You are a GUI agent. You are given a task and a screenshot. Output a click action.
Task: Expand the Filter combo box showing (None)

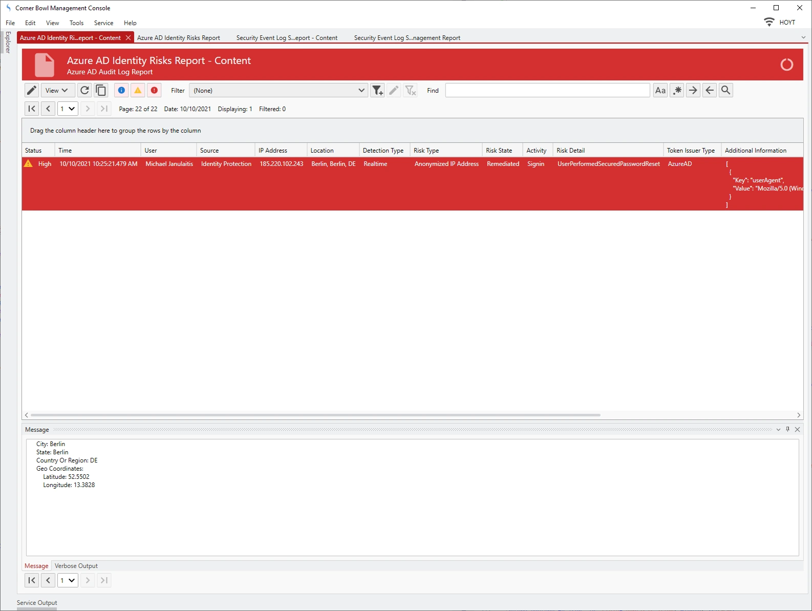(361, 90)
